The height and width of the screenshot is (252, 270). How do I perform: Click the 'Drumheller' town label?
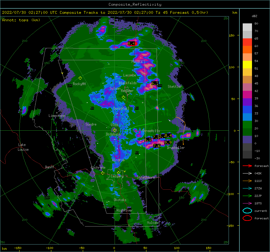click(x=176, y=148)
